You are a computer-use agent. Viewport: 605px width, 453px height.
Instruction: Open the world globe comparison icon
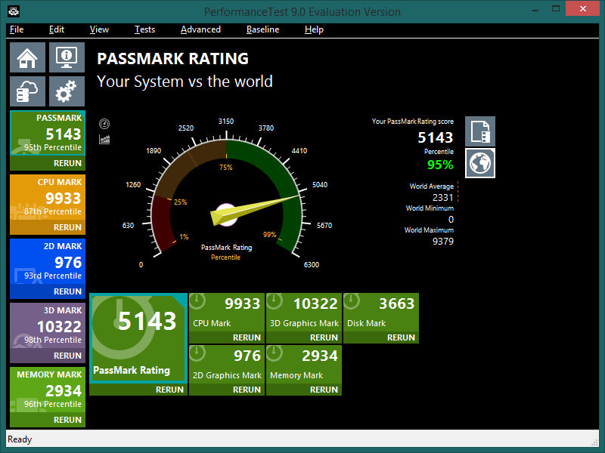point(480,163)
